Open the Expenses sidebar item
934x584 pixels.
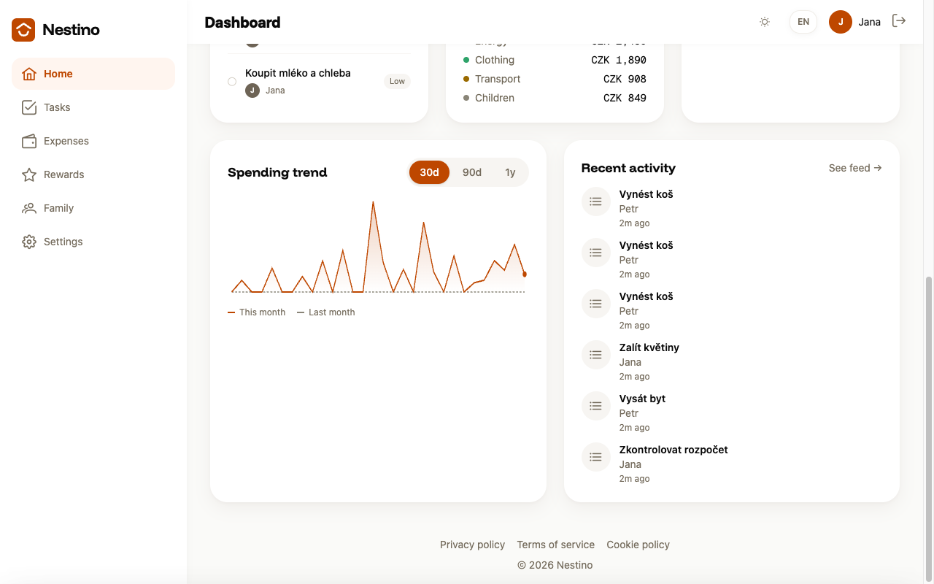point(93,141)
